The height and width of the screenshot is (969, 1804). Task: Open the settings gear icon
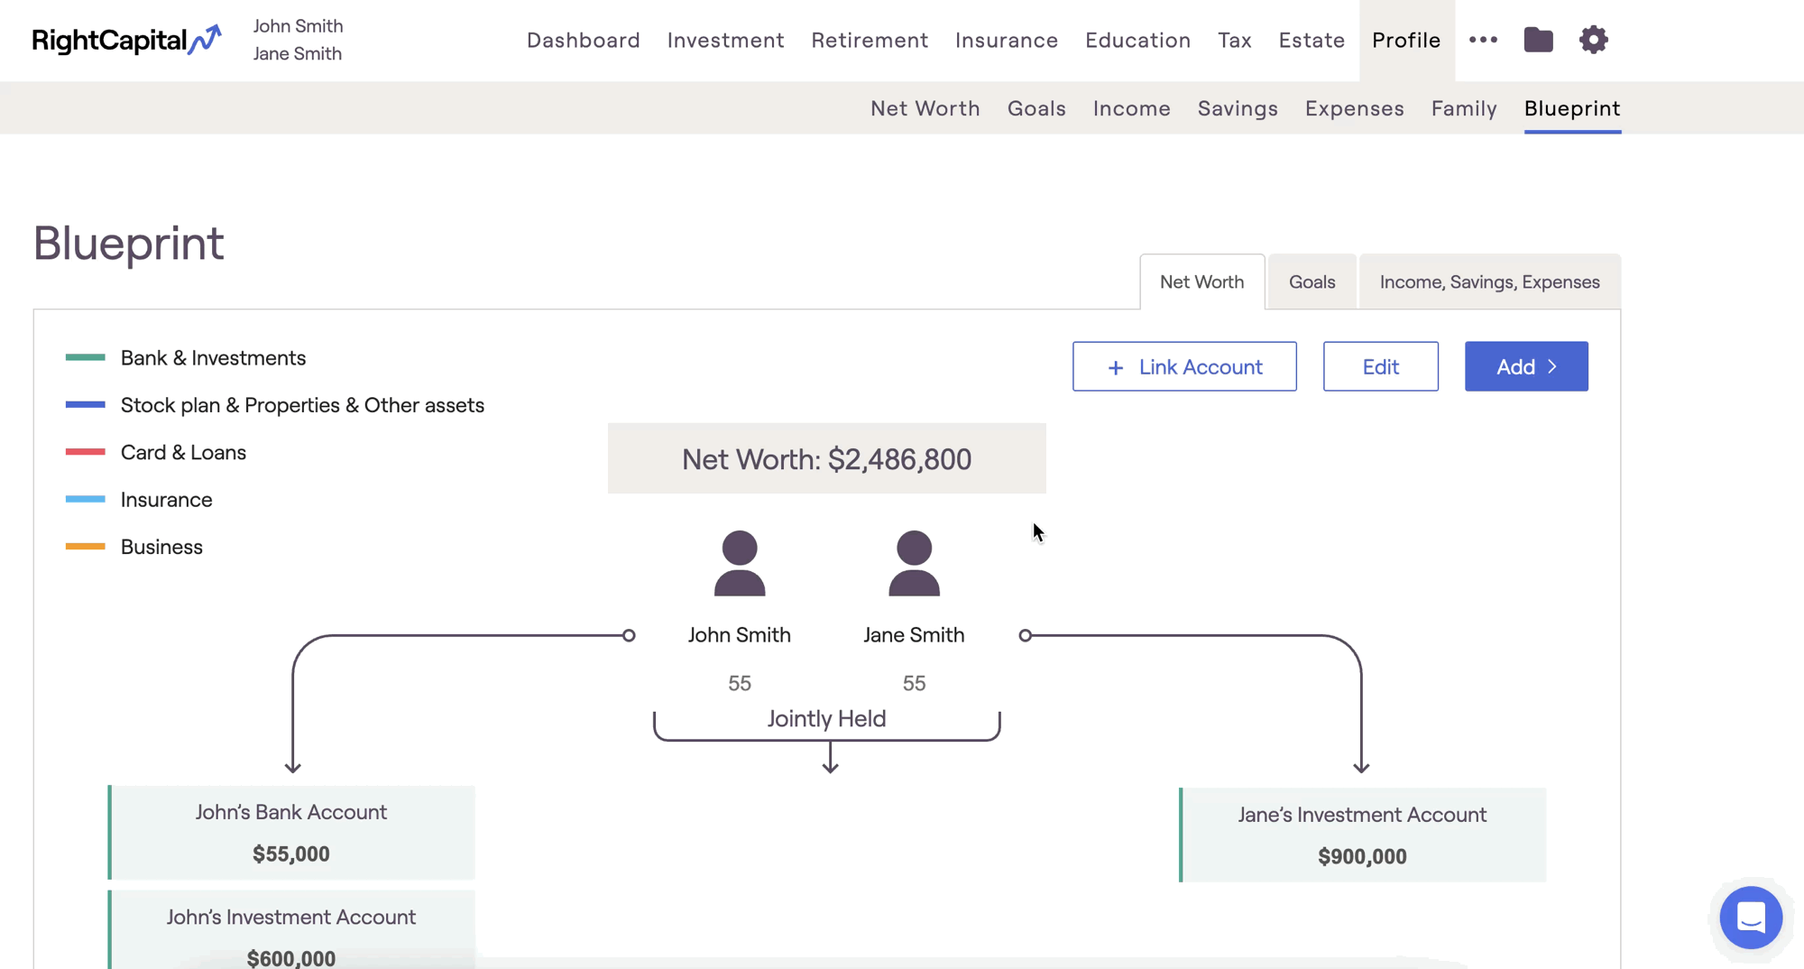click(x=1593, y=40)
